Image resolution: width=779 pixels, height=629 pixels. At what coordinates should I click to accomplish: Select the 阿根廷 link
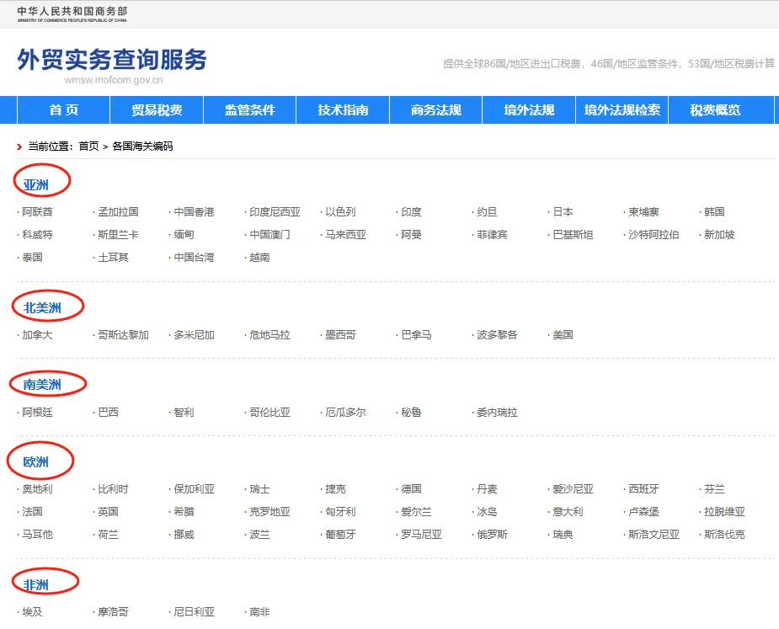(37, 412)
